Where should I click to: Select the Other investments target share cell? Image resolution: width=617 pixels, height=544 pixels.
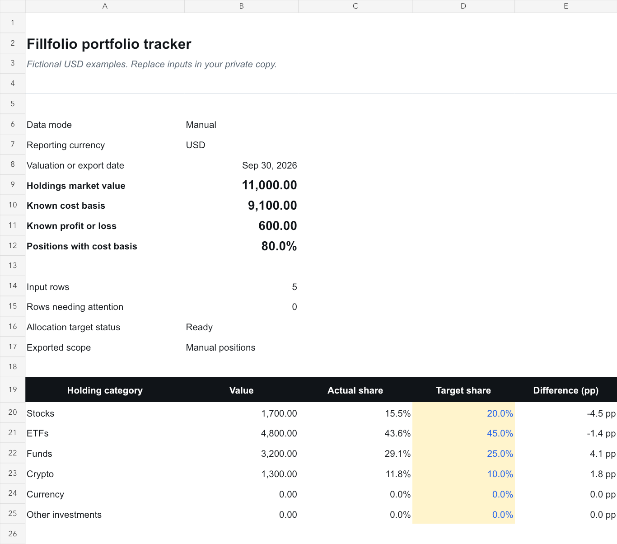463,515
